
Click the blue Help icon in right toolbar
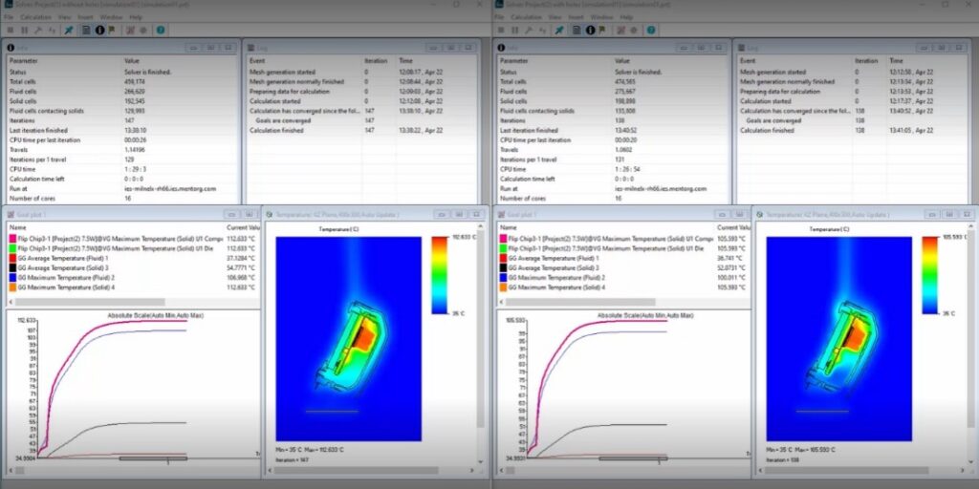(650, 30)
